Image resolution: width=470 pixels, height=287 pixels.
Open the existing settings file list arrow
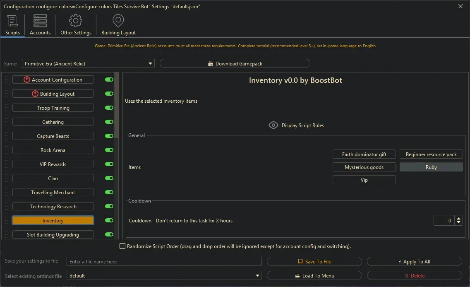[257, 275]
